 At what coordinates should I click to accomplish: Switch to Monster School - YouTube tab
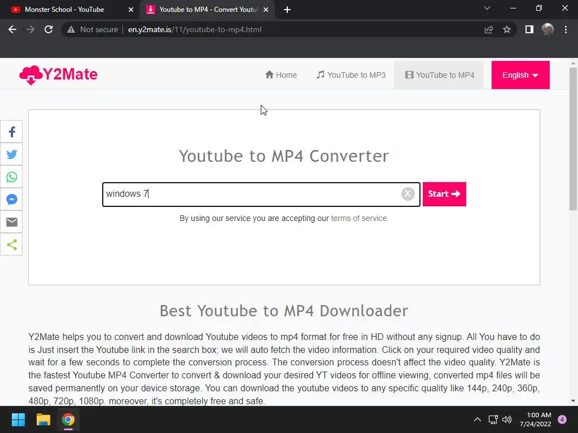point(70,10)
